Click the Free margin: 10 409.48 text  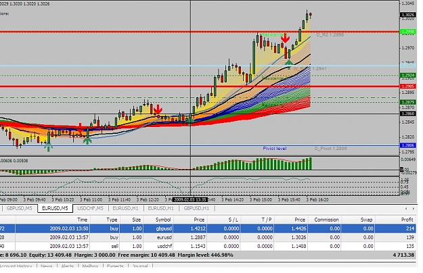point(146,255)
